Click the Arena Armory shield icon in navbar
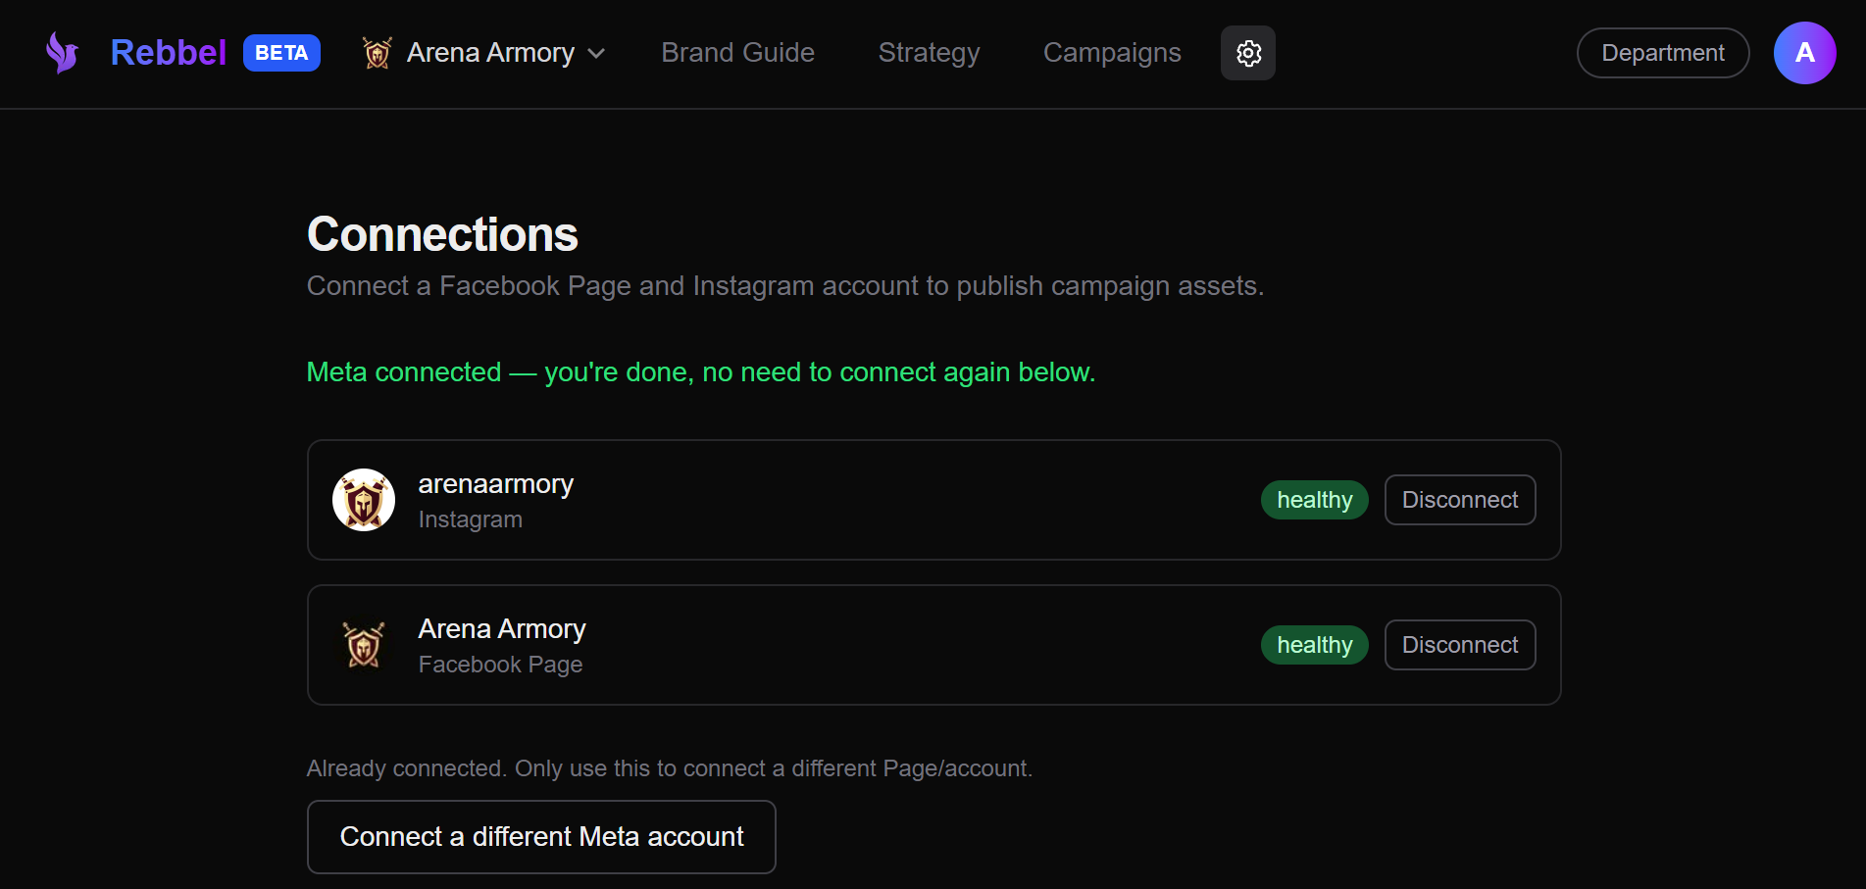1866x889 pixels. (377, 53)
